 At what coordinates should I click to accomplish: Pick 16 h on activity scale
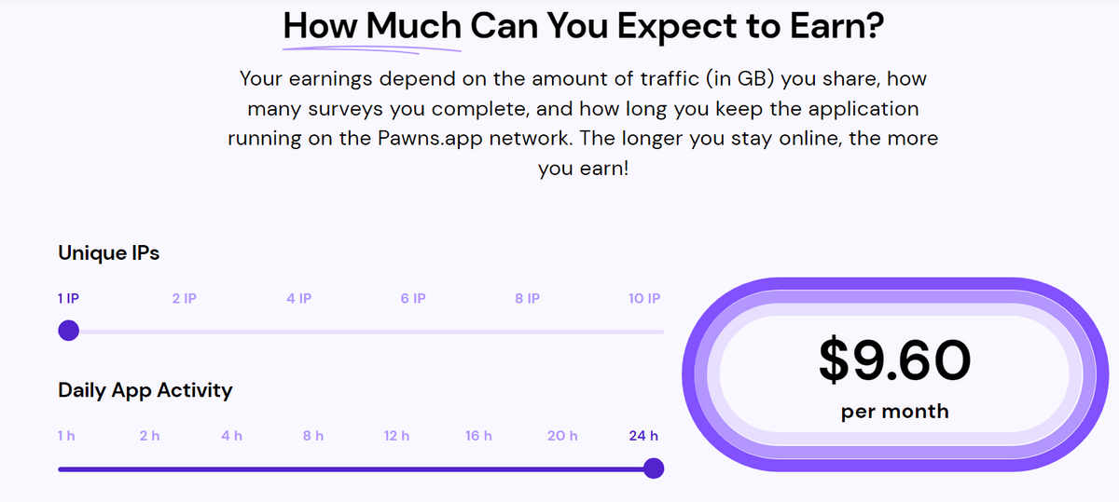tap(478, 436)
